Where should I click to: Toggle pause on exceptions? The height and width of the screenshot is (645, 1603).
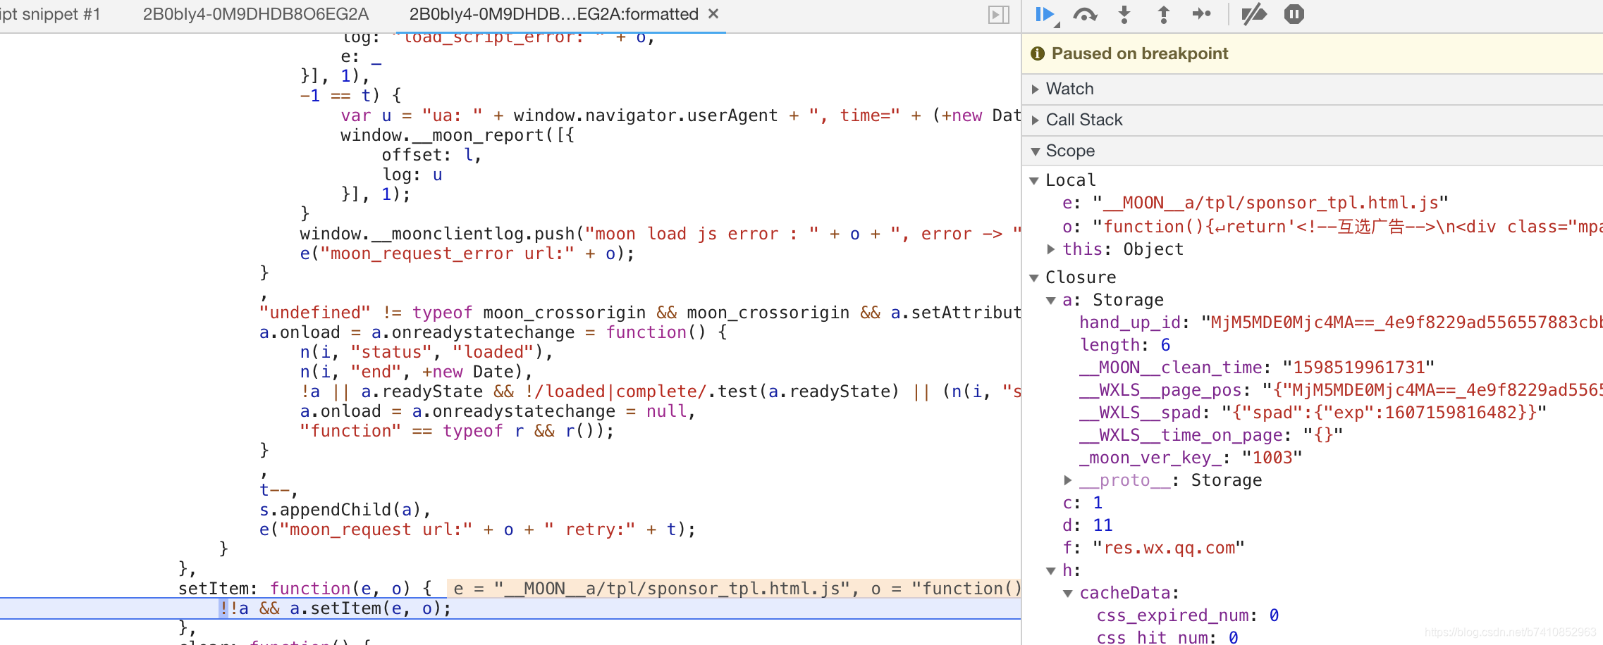[x=1294, y=14]
